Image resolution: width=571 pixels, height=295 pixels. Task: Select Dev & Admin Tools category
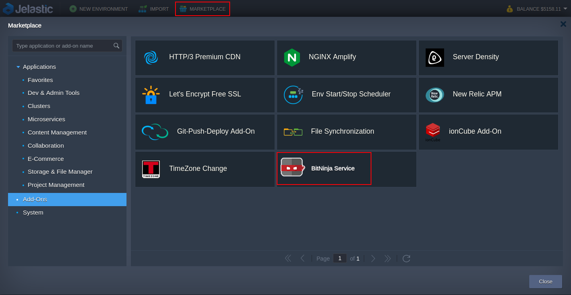tap(53, 93)
